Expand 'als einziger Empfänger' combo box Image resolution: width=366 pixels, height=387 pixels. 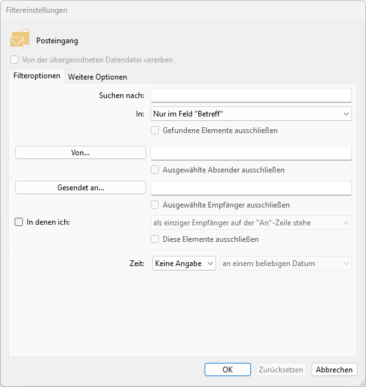pyautogui.click(x=251, y=223)
